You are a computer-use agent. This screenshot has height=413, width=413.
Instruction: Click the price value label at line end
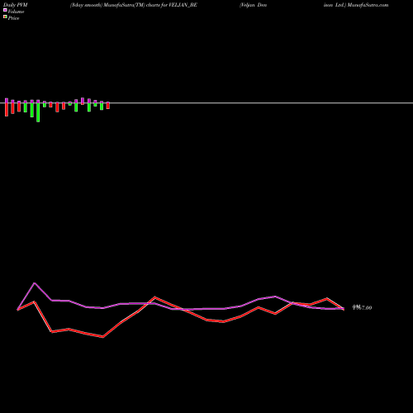363,308
